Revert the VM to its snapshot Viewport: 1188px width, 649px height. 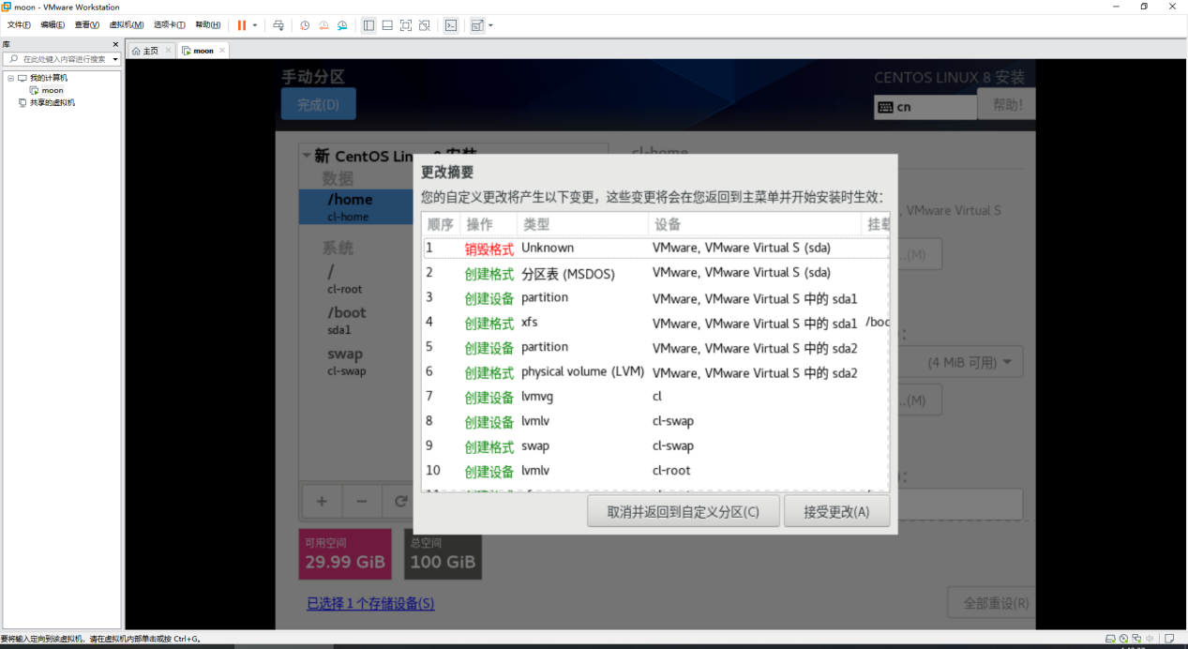click(323, 25)
